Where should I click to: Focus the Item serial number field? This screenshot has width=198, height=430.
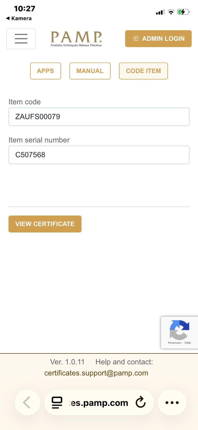[x=99, y=155]
